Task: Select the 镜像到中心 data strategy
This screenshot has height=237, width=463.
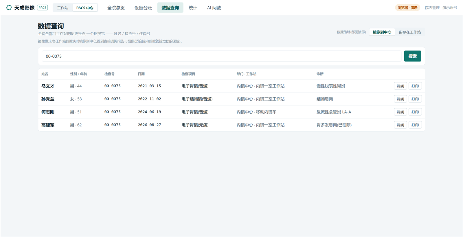Action: click(x=382, y=32)
